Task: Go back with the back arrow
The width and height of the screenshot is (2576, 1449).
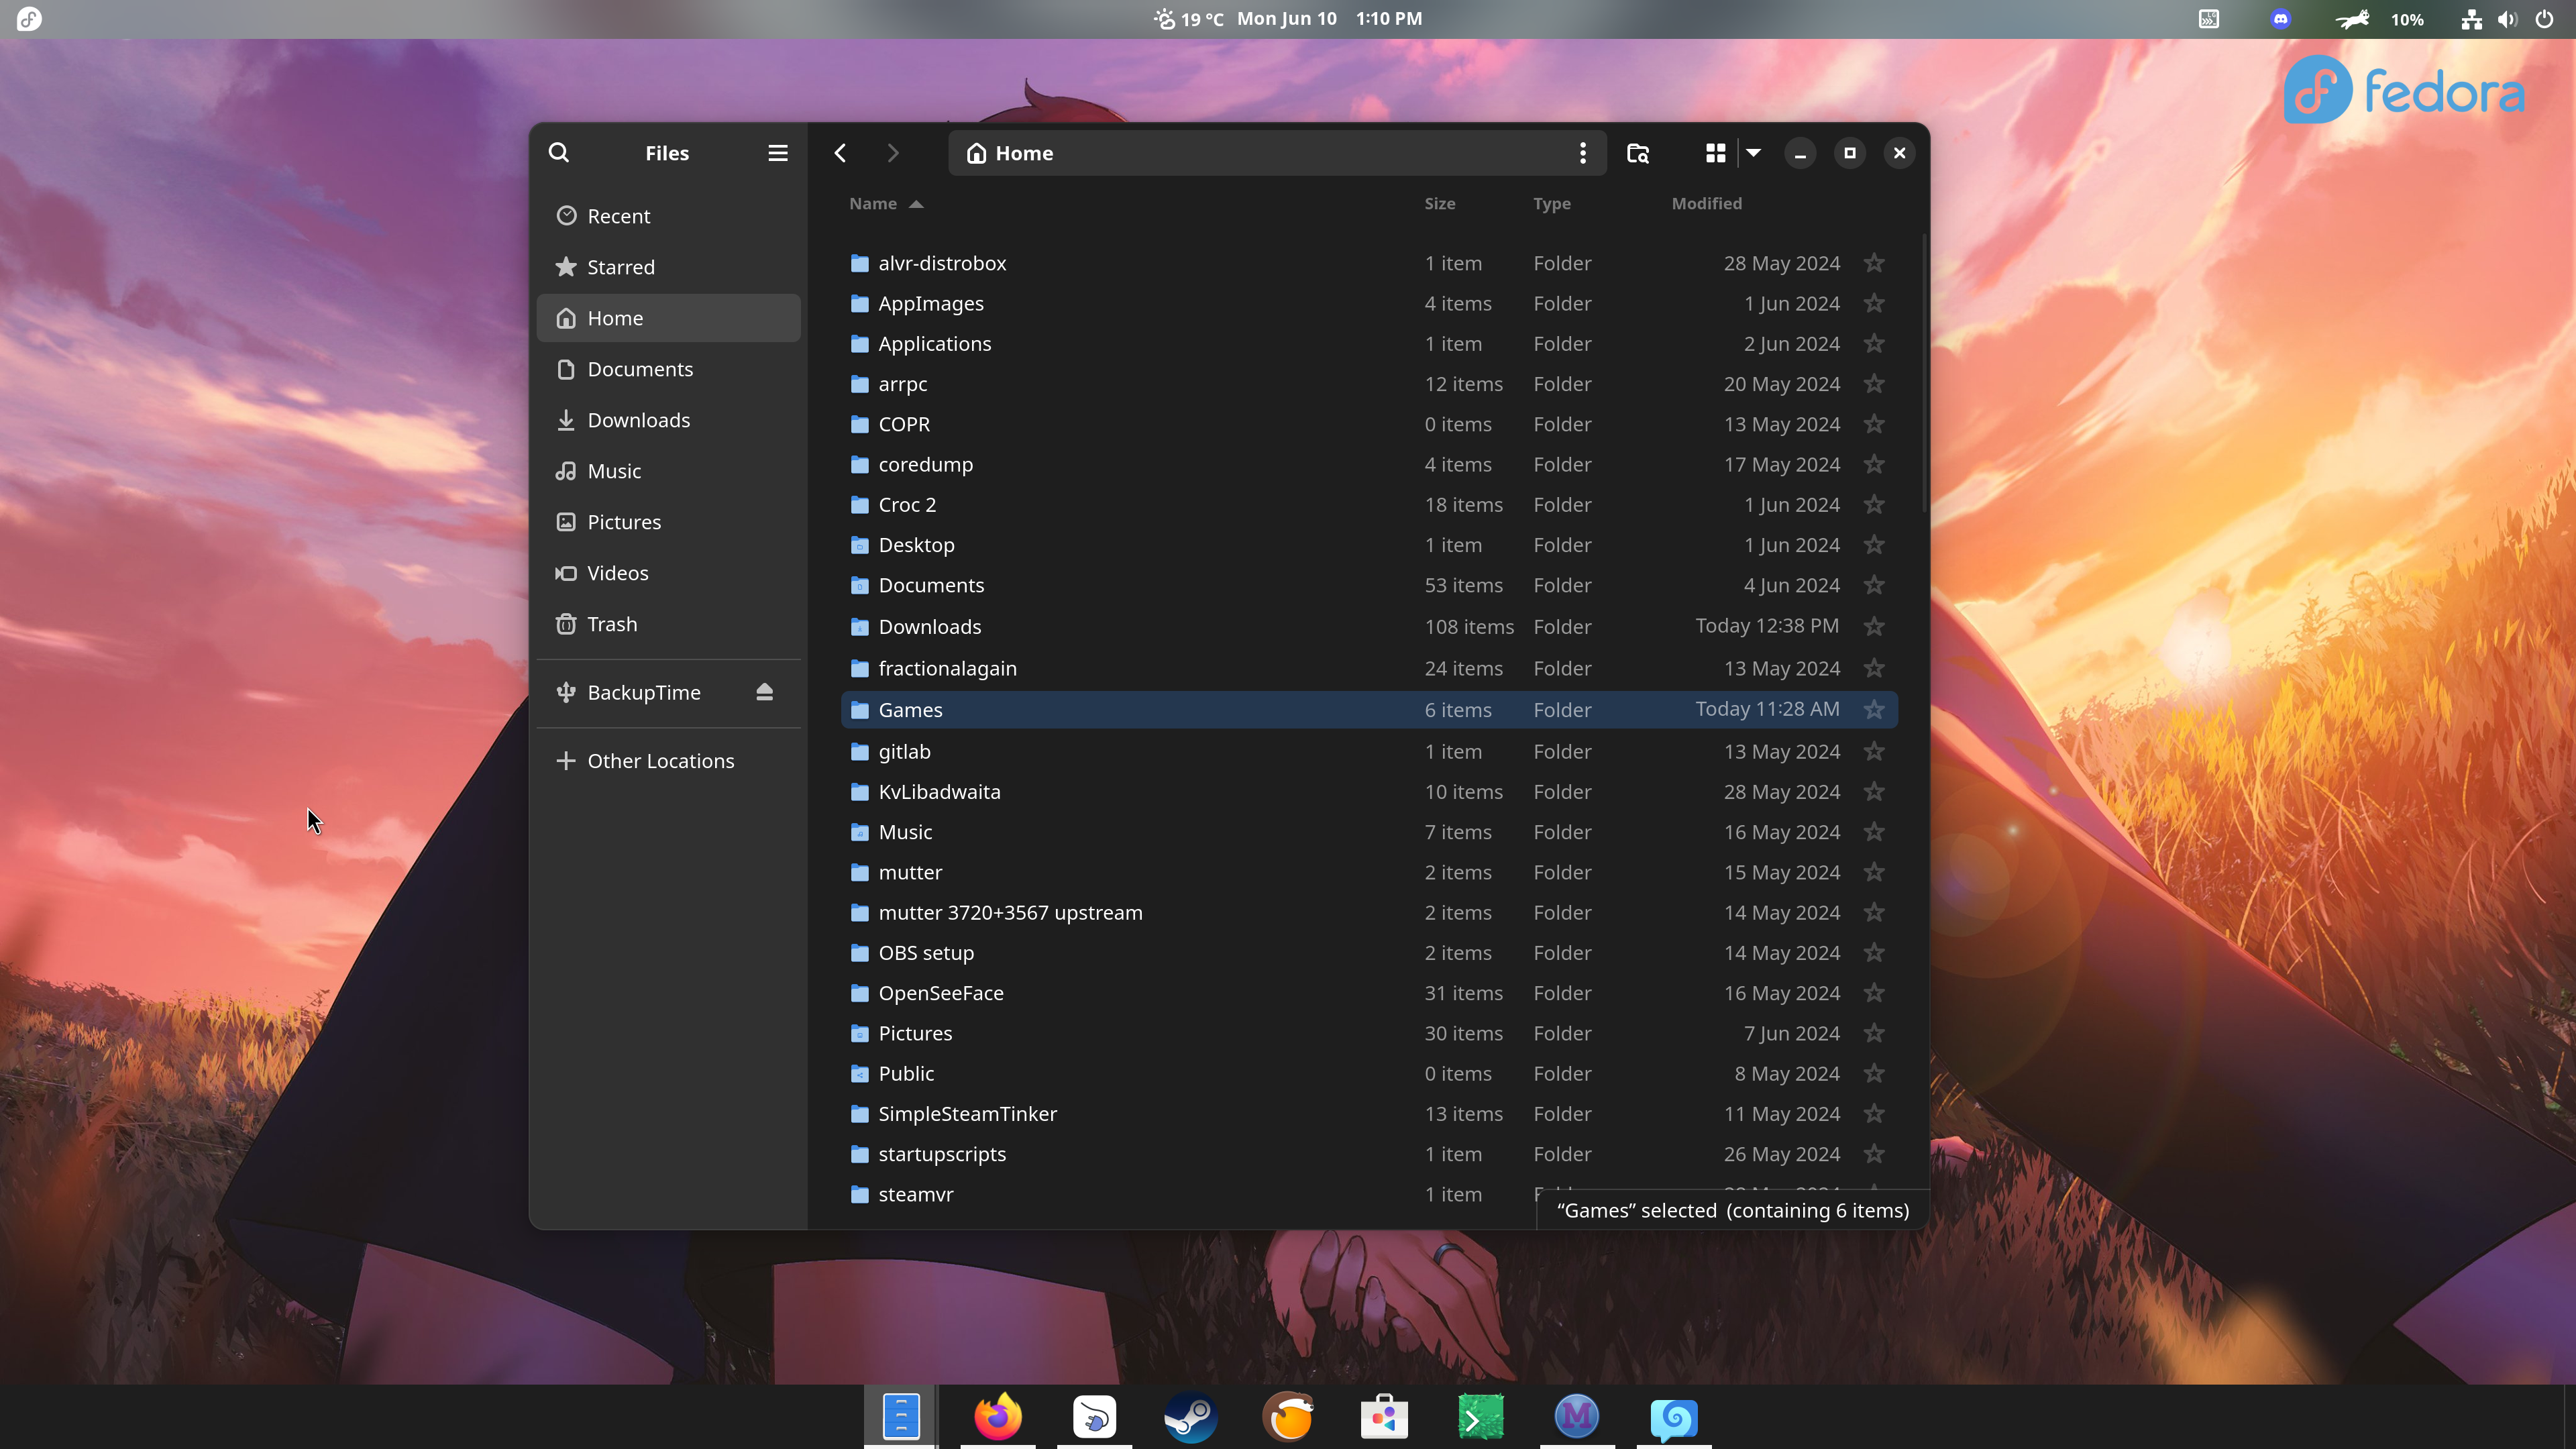Action: coord(840,153)
